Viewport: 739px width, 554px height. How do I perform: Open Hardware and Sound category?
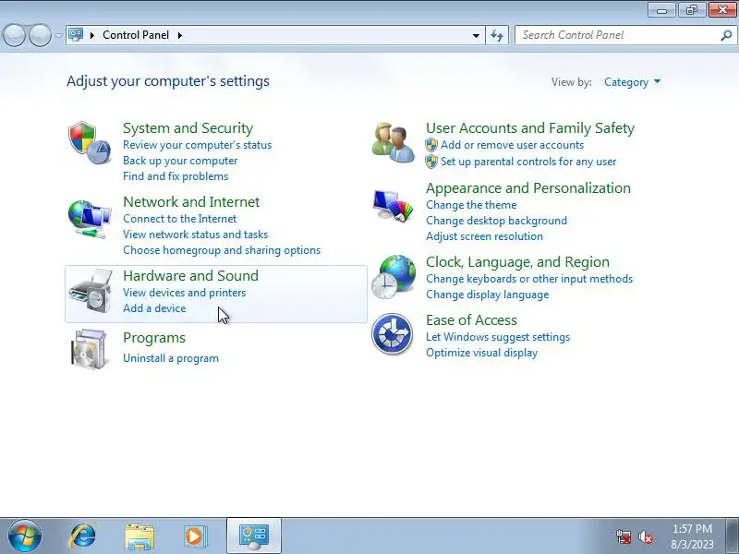[x=190, y=275]
